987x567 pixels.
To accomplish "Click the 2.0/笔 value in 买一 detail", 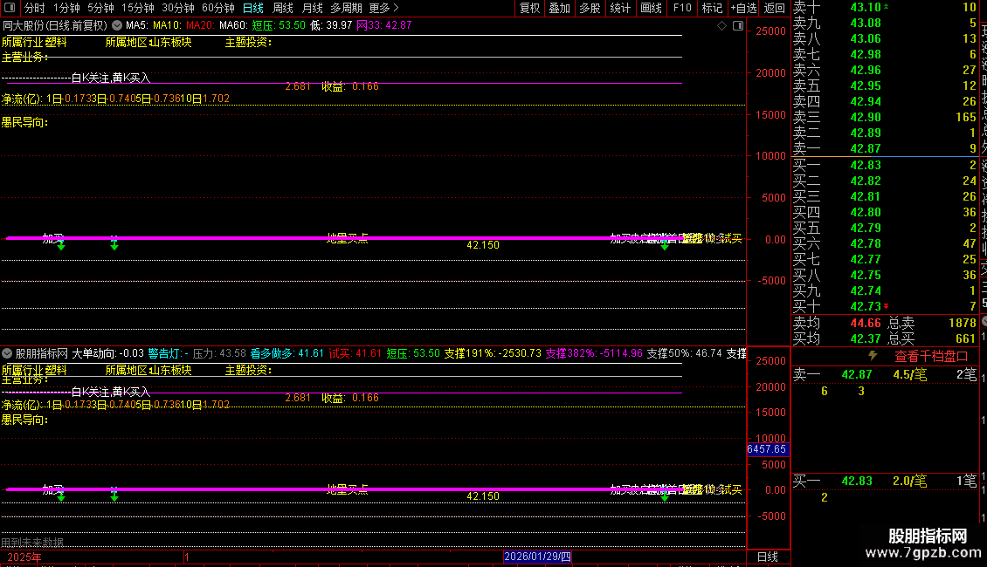I will [909, 481].
